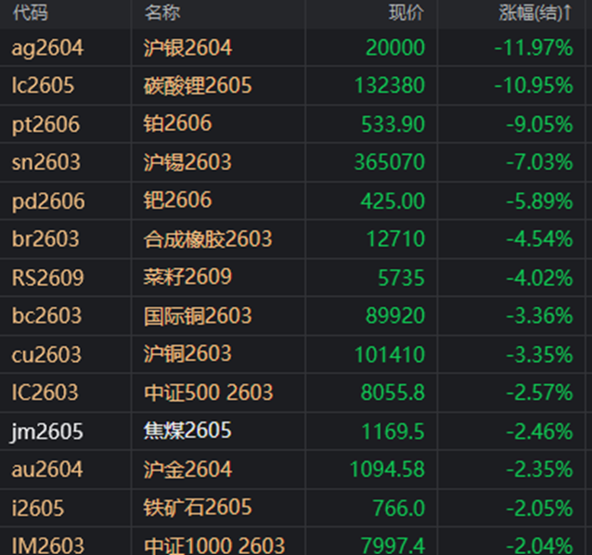Open 合成橡胶2603 contract name
The image size is (592, 555).
click(208, 239)
